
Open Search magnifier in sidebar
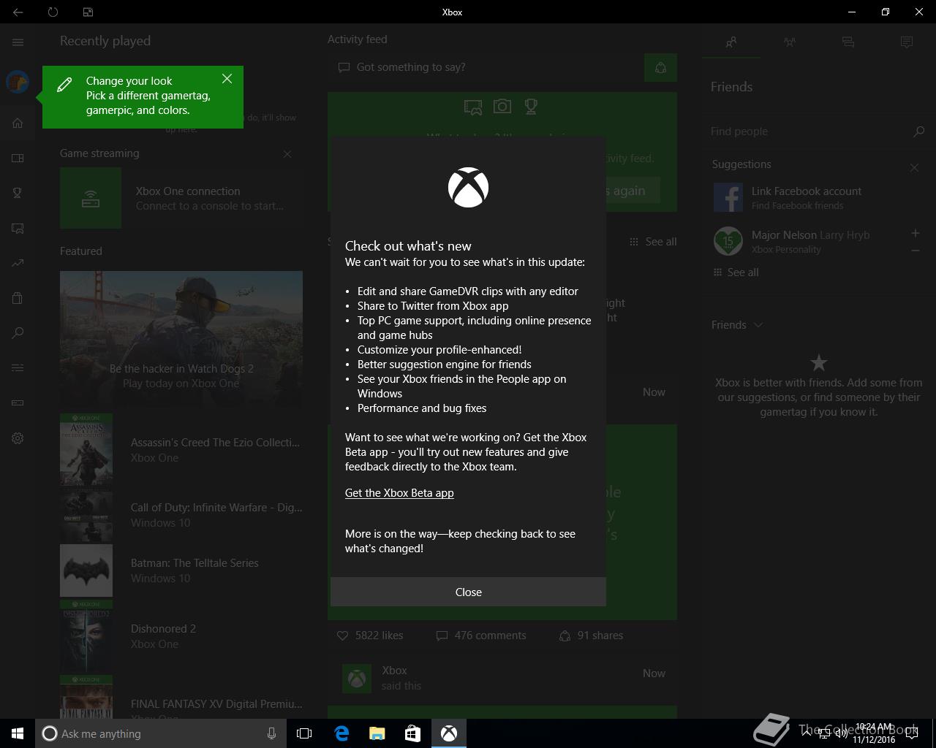tap(18, 333)
